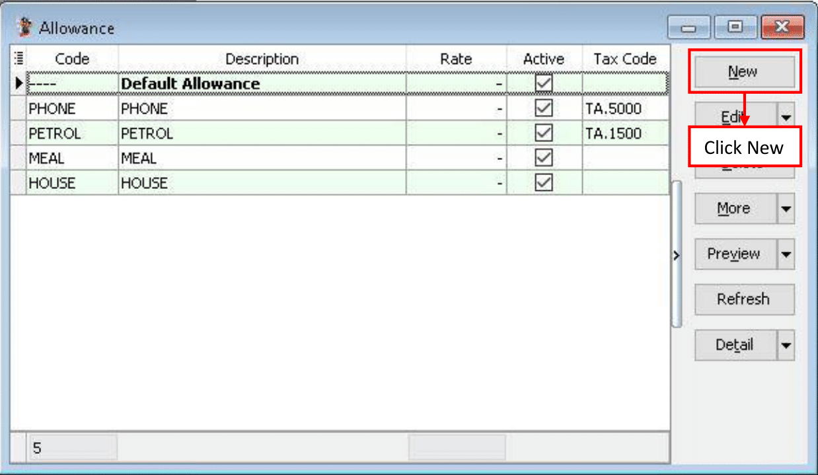Click the Detail button
Screen dimensions: 818x475
pyautogui.click(x=735, y=345)
